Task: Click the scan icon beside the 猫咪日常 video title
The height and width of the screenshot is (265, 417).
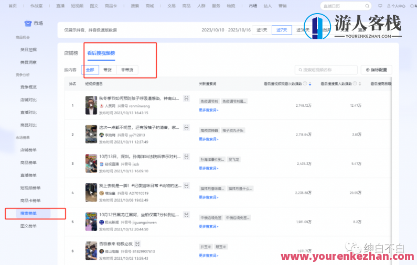Action: tap(186, 185)
